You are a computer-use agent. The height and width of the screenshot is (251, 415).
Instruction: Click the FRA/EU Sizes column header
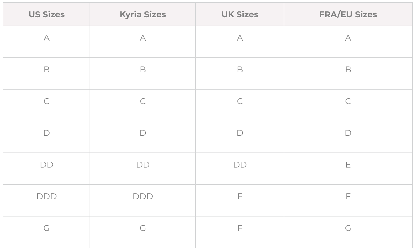point(348,14)
